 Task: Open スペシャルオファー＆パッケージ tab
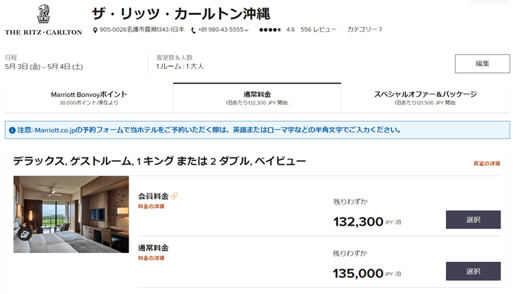(x=425, y=97)
